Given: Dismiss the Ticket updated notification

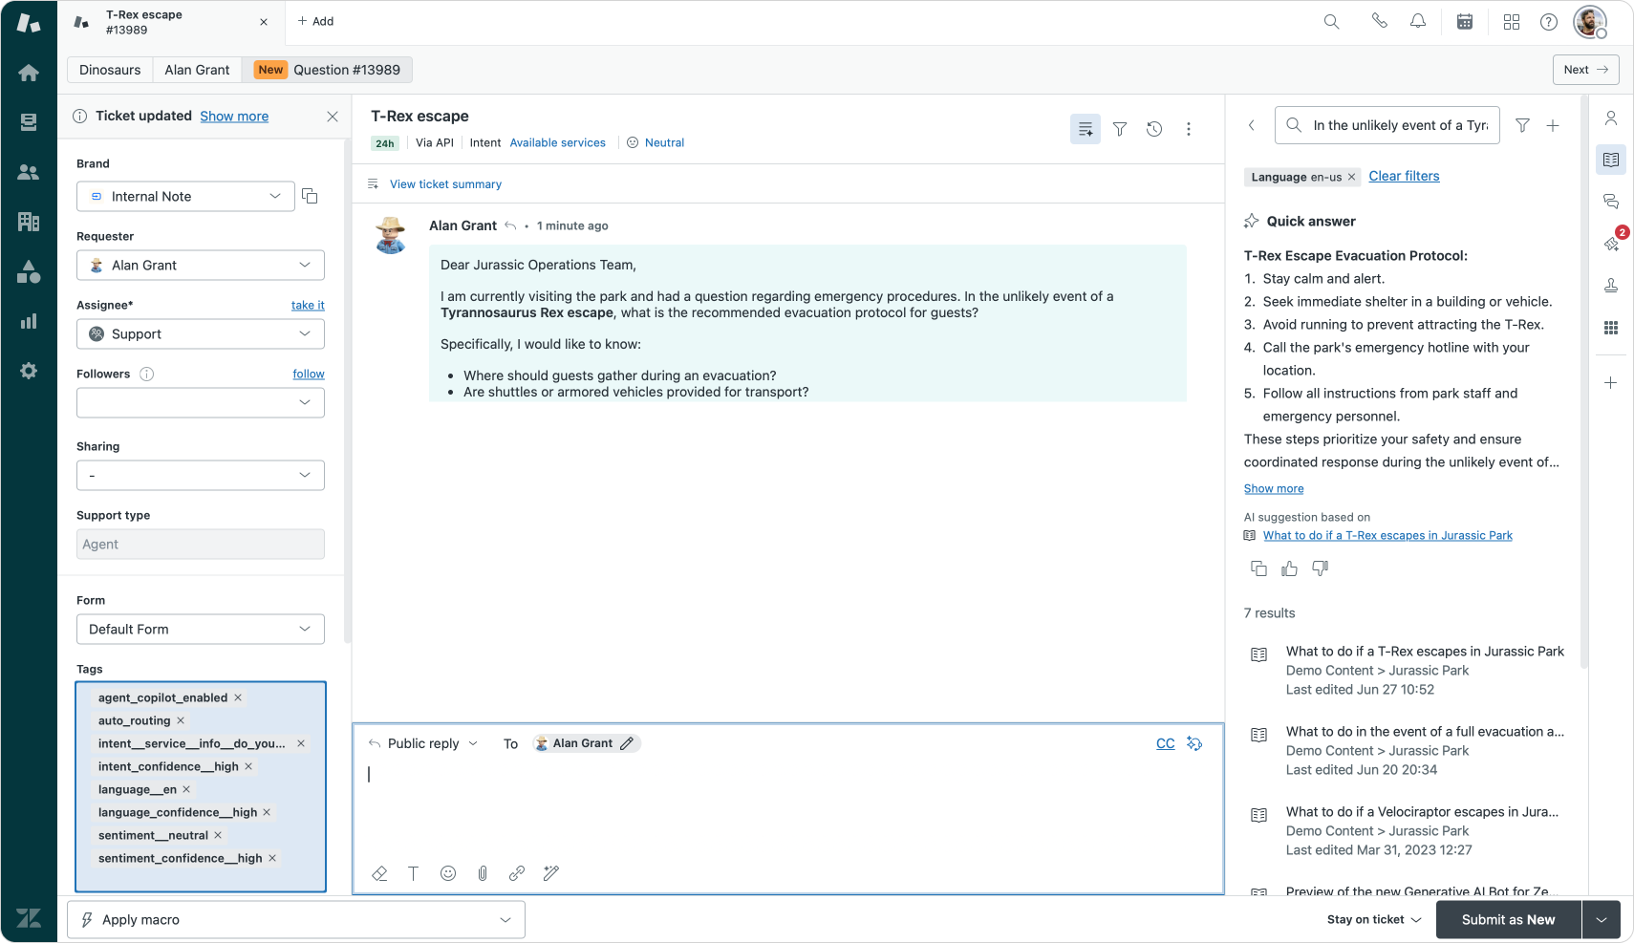Looking at the screenshot, I should point(333,117).
